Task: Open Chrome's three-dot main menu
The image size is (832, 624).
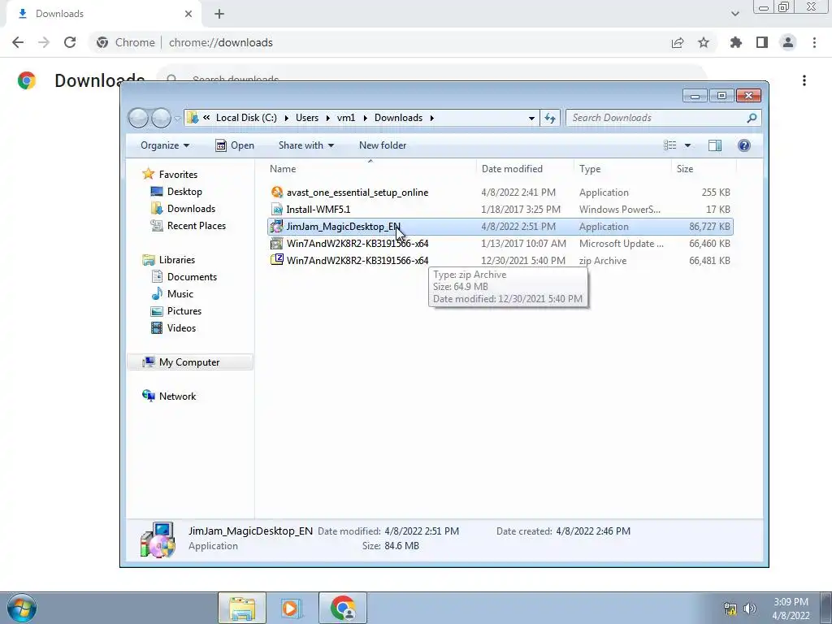Action: [x=814, y=42]
